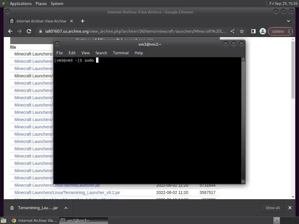Open System menu in top panel

57,3
